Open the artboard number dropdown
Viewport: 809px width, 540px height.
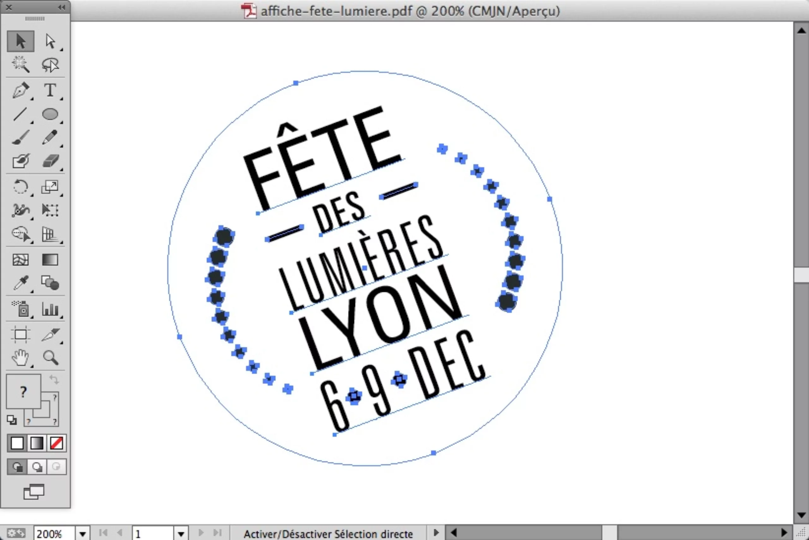[x=181, y=534]
